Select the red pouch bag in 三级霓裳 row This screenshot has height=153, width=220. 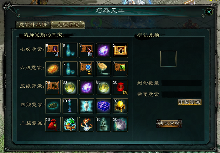point(53,124)
